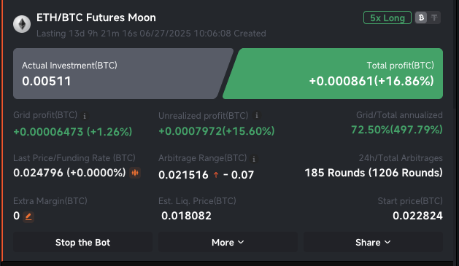This screenshot has height=266, width=459.
Task: Click the More dropdown chevron arrow
Action: pos(241,243)
